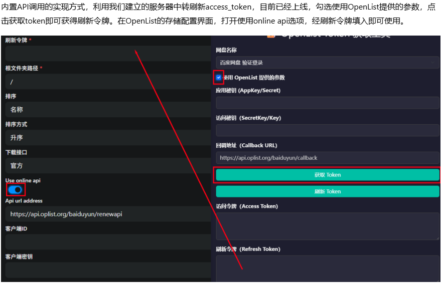Click the 刷新令牌 (Refresh Token) text area

(327, 269)
